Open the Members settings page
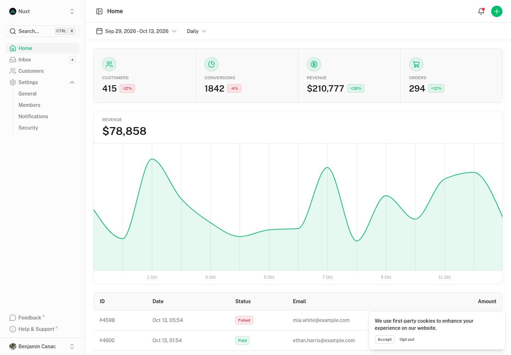The height and width of the screenshot is (355, 511). point(29,105)
